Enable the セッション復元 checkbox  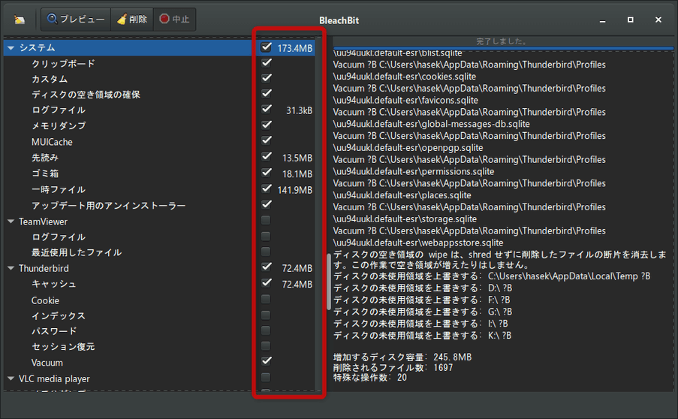coord(266,346)
